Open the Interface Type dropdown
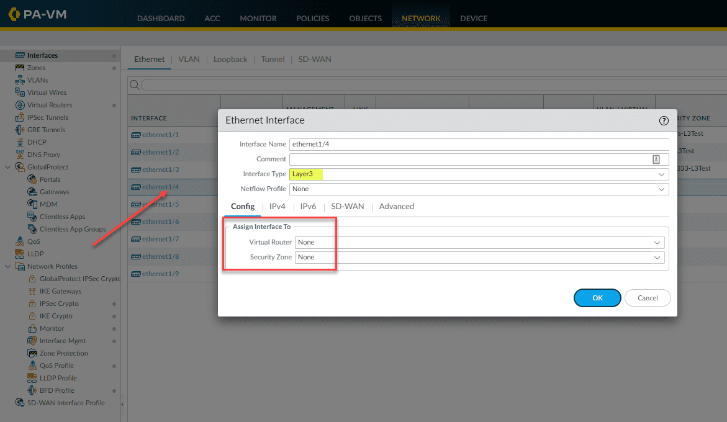This screenshot has height=422, width=727. pos(659,174)
